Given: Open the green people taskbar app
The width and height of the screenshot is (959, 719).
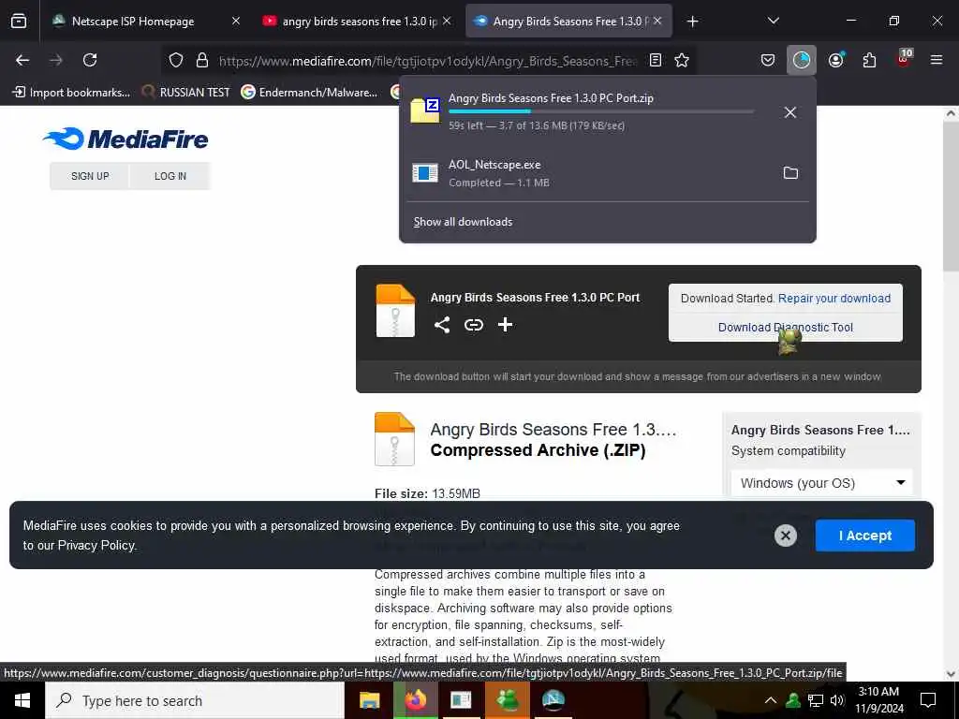Looking at the screenshot, I should point(507,700).
